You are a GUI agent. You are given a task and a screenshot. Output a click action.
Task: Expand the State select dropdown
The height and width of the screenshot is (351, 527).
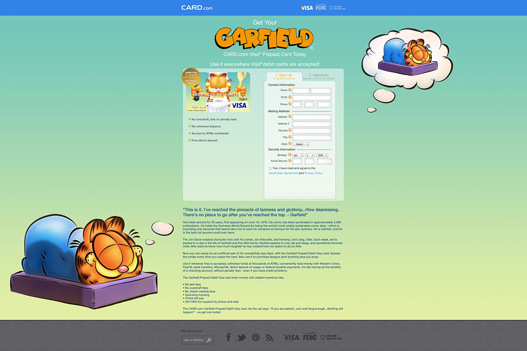[x=301, y=144]
